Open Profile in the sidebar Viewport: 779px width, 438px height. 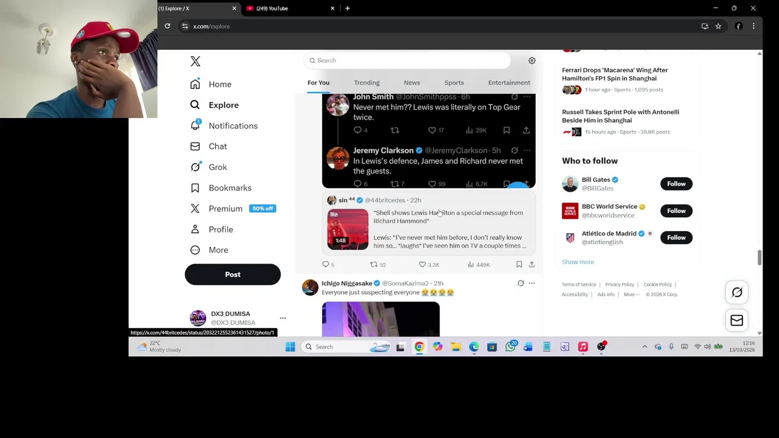pyautogui.click(x=212, y=229)
